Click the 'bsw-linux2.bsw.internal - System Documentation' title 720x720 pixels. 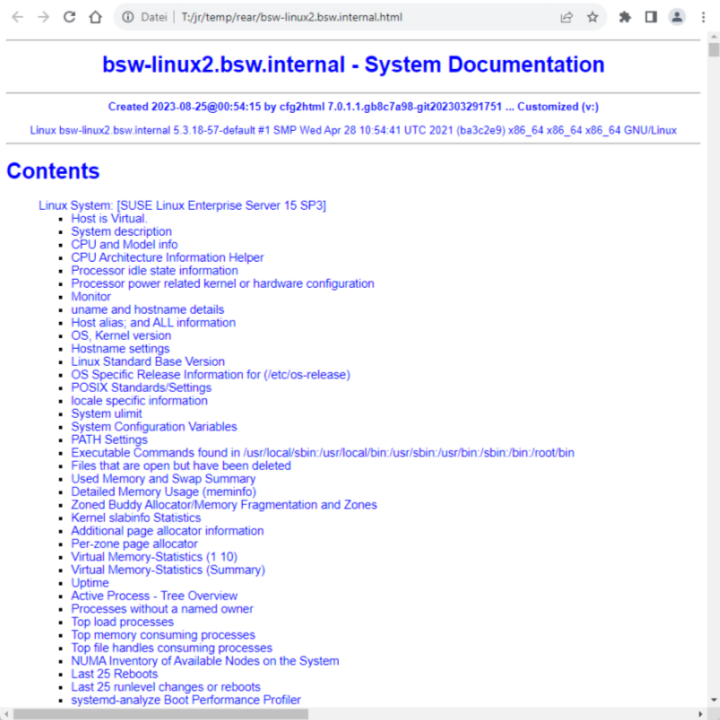click(353, 65)
